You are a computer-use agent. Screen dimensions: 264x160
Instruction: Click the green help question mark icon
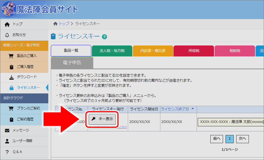104,37
